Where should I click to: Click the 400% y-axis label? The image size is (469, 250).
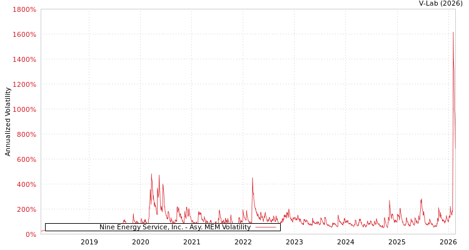pyautogui.click(x=26, y=184)
